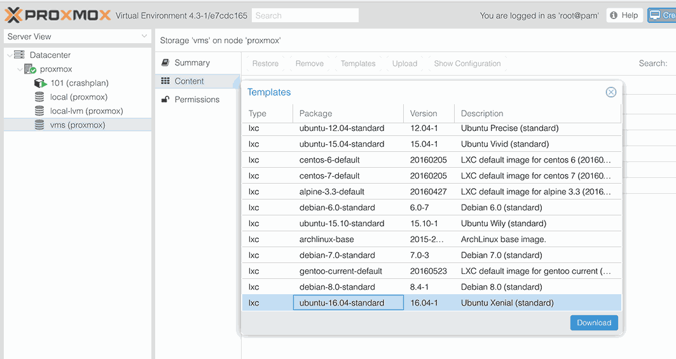676x359 pixels.
Task: Select the debian-8.0-standard template row
Action: click(432, 287)
